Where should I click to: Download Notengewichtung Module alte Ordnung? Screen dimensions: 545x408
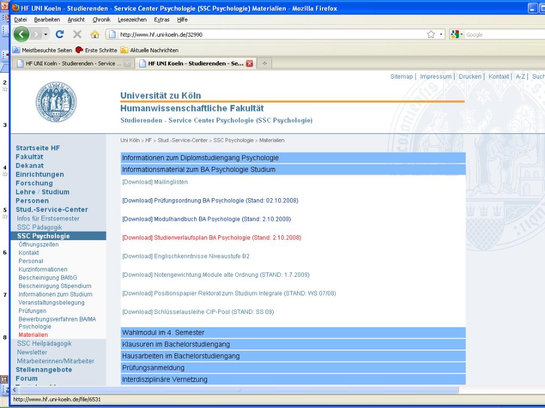click(216, 275)
